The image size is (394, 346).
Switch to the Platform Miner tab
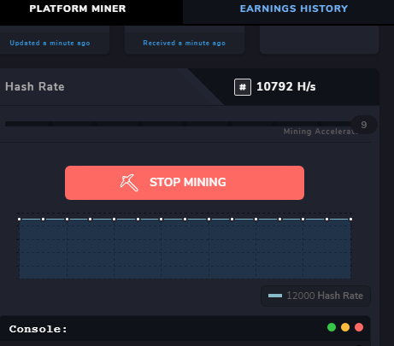tap(78, 9)
